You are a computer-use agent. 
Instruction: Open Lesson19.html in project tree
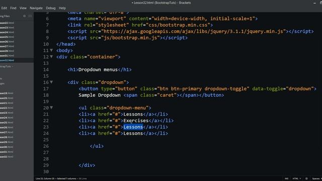(7, 93)
